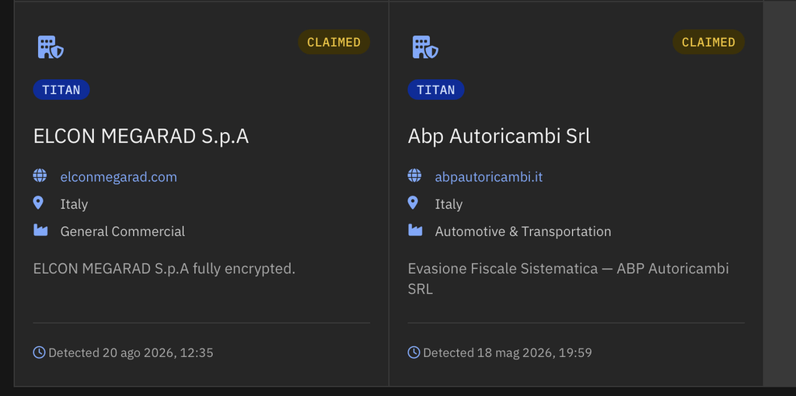
Task: Select the ELCON MEGARAD S.p.A title
Action: [141, 137]
